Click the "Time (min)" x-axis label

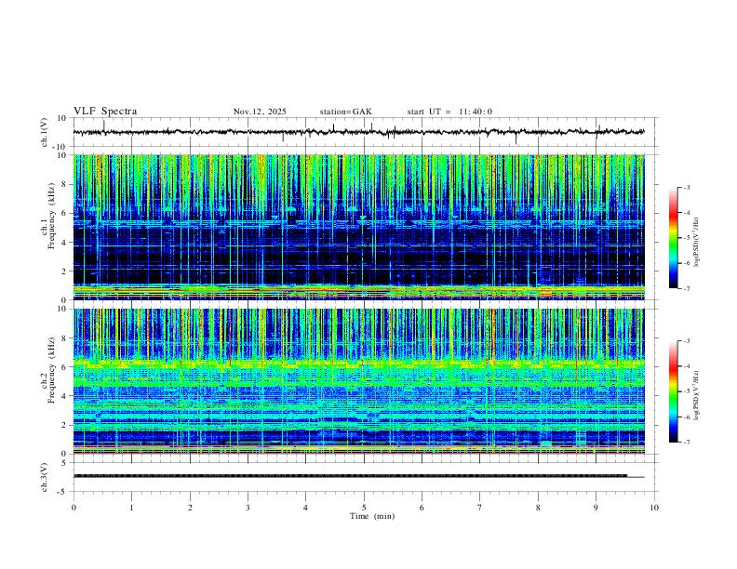click(372, 516)
